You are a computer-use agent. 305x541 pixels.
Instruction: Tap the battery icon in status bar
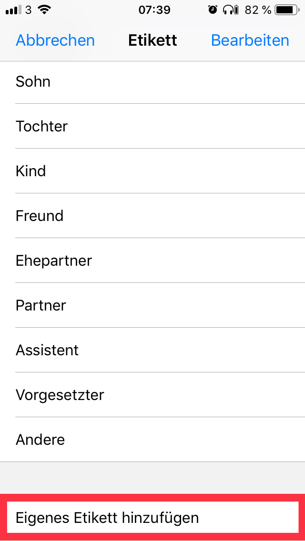286,10
